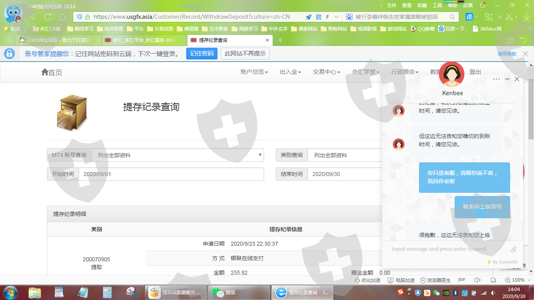Click the 记住密码 button
Screen dimensions: 534x300
(201, 54)
